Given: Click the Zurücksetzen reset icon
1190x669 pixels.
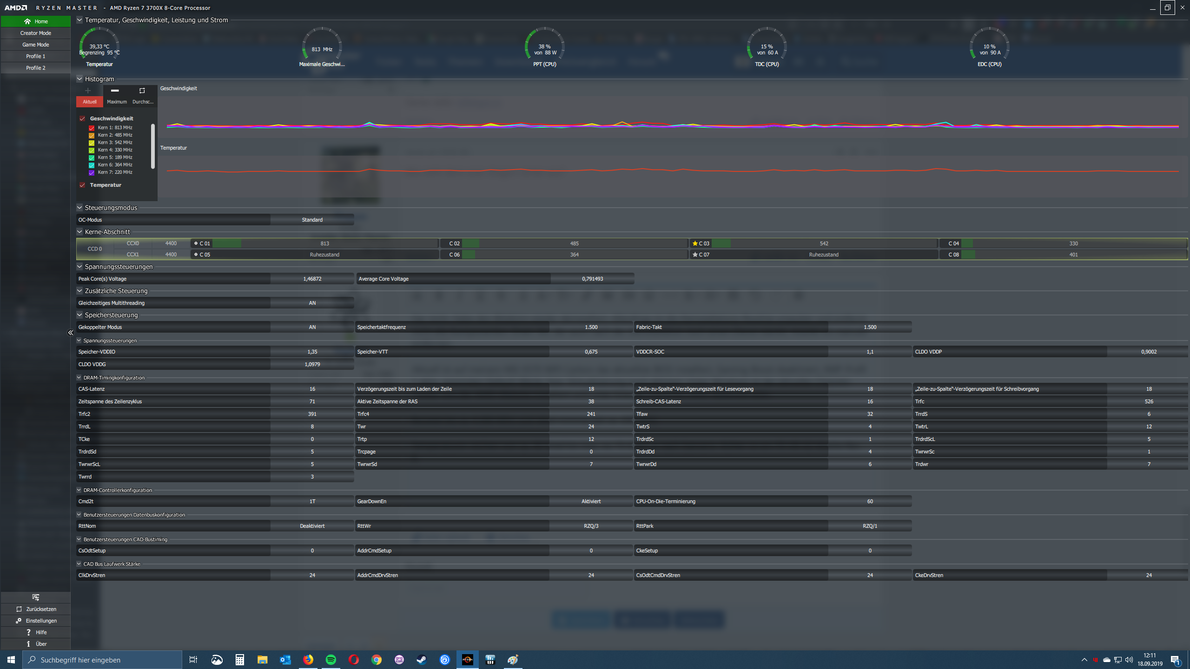Looking at the screenshot, I should pyautogui.click(x=19, y=609).
